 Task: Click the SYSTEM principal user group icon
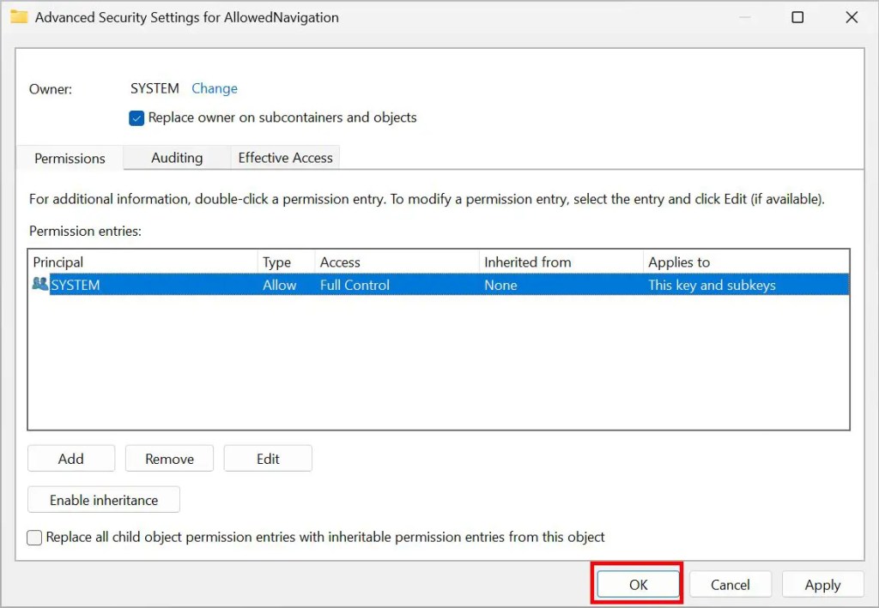point(39,284)
